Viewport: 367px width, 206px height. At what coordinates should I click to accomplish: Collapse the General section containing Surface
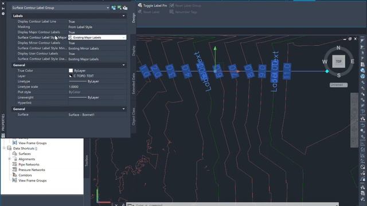[124, 109]
